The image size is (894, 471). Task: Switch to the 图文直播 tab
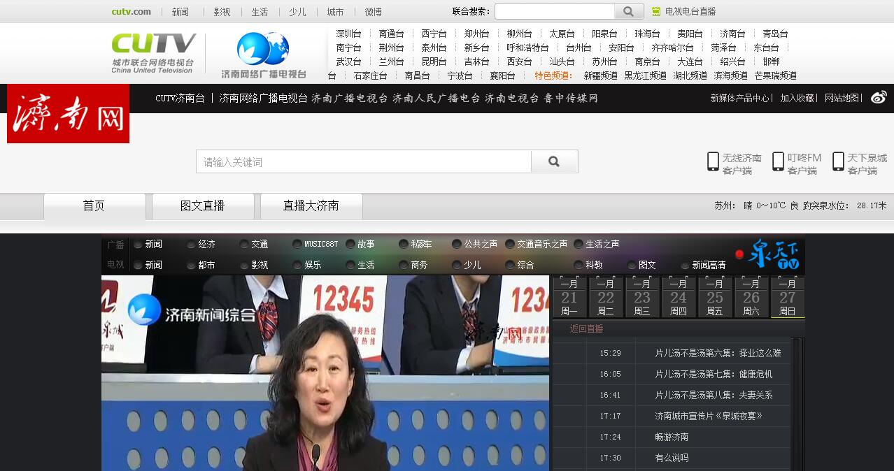pyautogui.click(x=202, y=206)
